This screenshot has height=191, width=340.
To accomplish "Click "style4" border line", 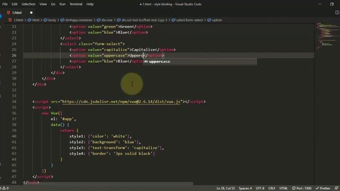I will pyautogui.click(x=112, y=153).
